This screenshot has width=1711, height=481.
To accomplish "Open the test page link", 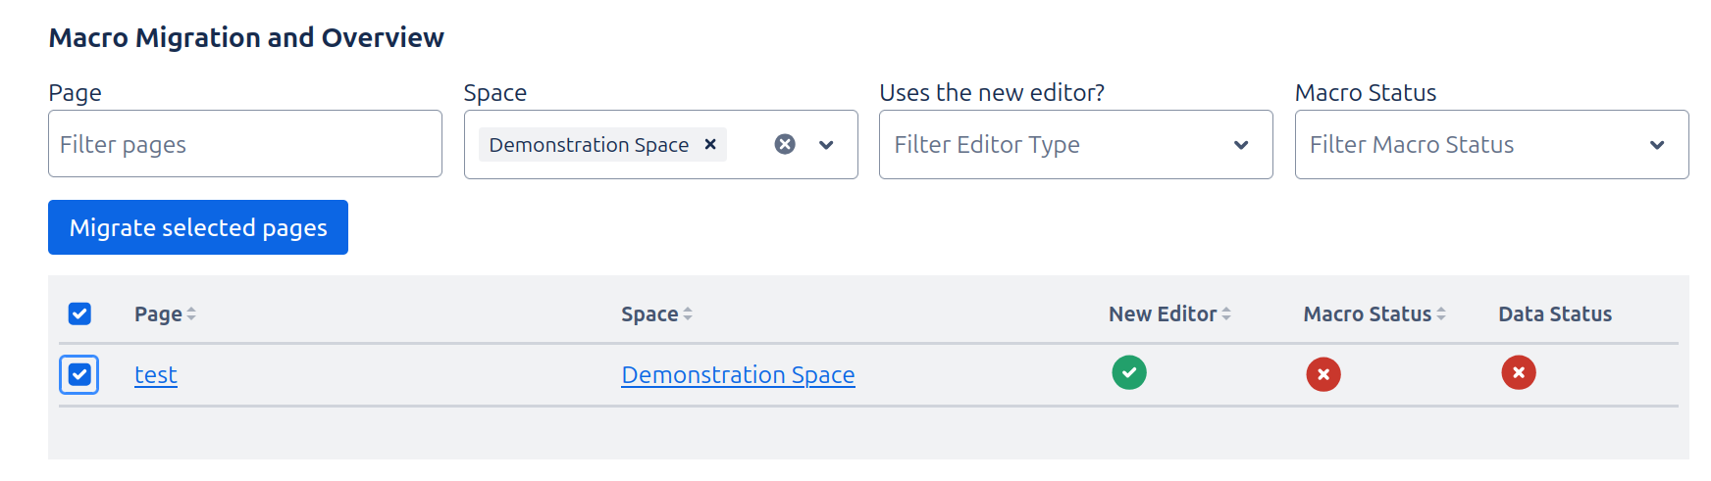I will click(156, 375).
